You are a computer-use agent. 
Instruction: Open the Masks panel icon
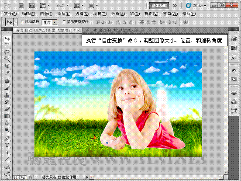[234, 80]
